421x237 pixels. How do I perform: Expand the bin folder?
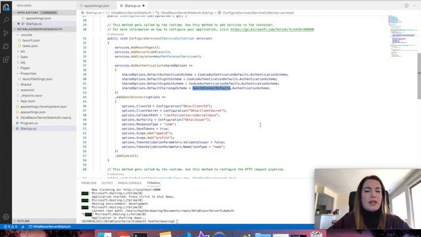(x=23, y=51)
